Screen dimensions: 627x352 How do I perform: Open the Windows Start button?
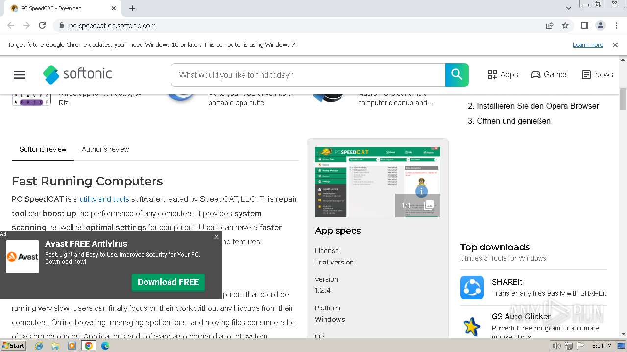[x=14, y=346]
